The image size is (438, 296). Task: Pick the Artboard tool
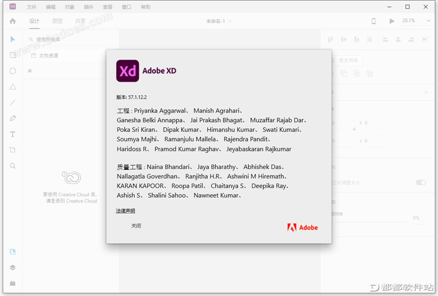click(13, 150)
